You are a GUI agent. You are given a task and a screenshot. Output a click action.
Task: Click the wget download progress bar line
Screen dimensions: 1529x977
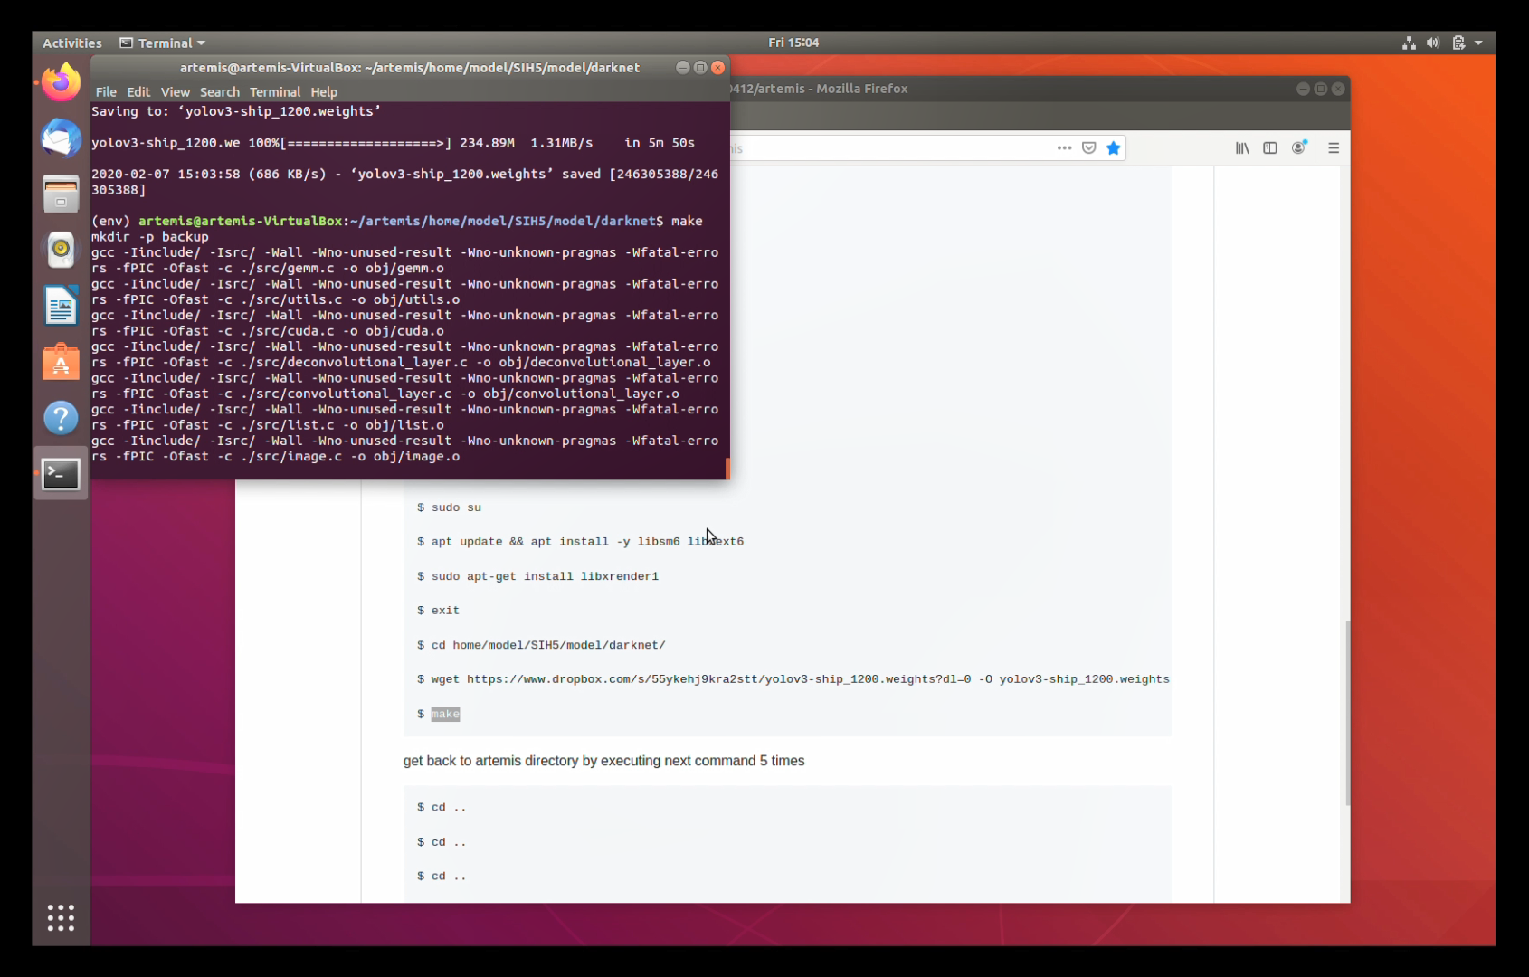click(393, 143)
